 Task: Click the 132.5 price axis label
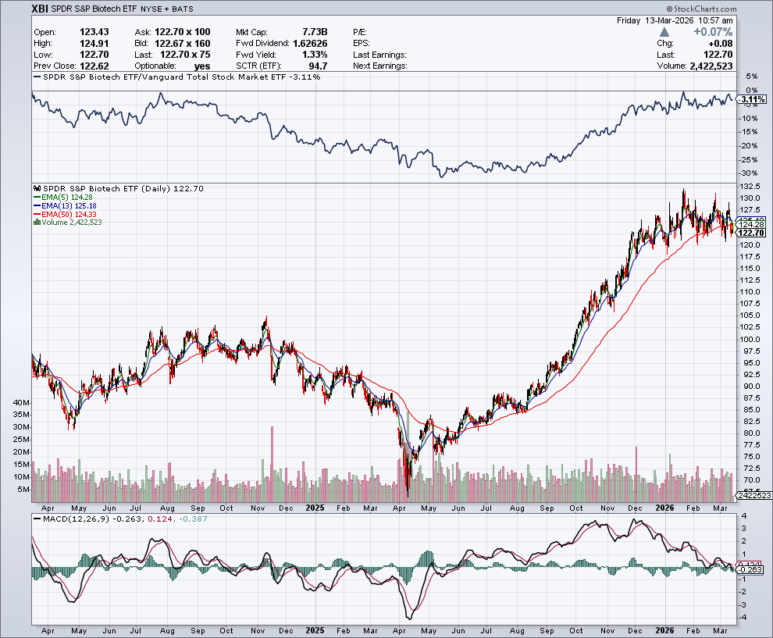[x=750, y=187]
